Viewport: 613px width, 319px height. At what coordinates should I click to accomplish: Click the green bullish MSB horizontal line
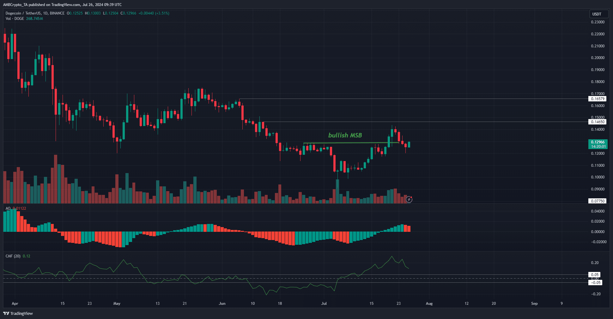pos(351,143)
